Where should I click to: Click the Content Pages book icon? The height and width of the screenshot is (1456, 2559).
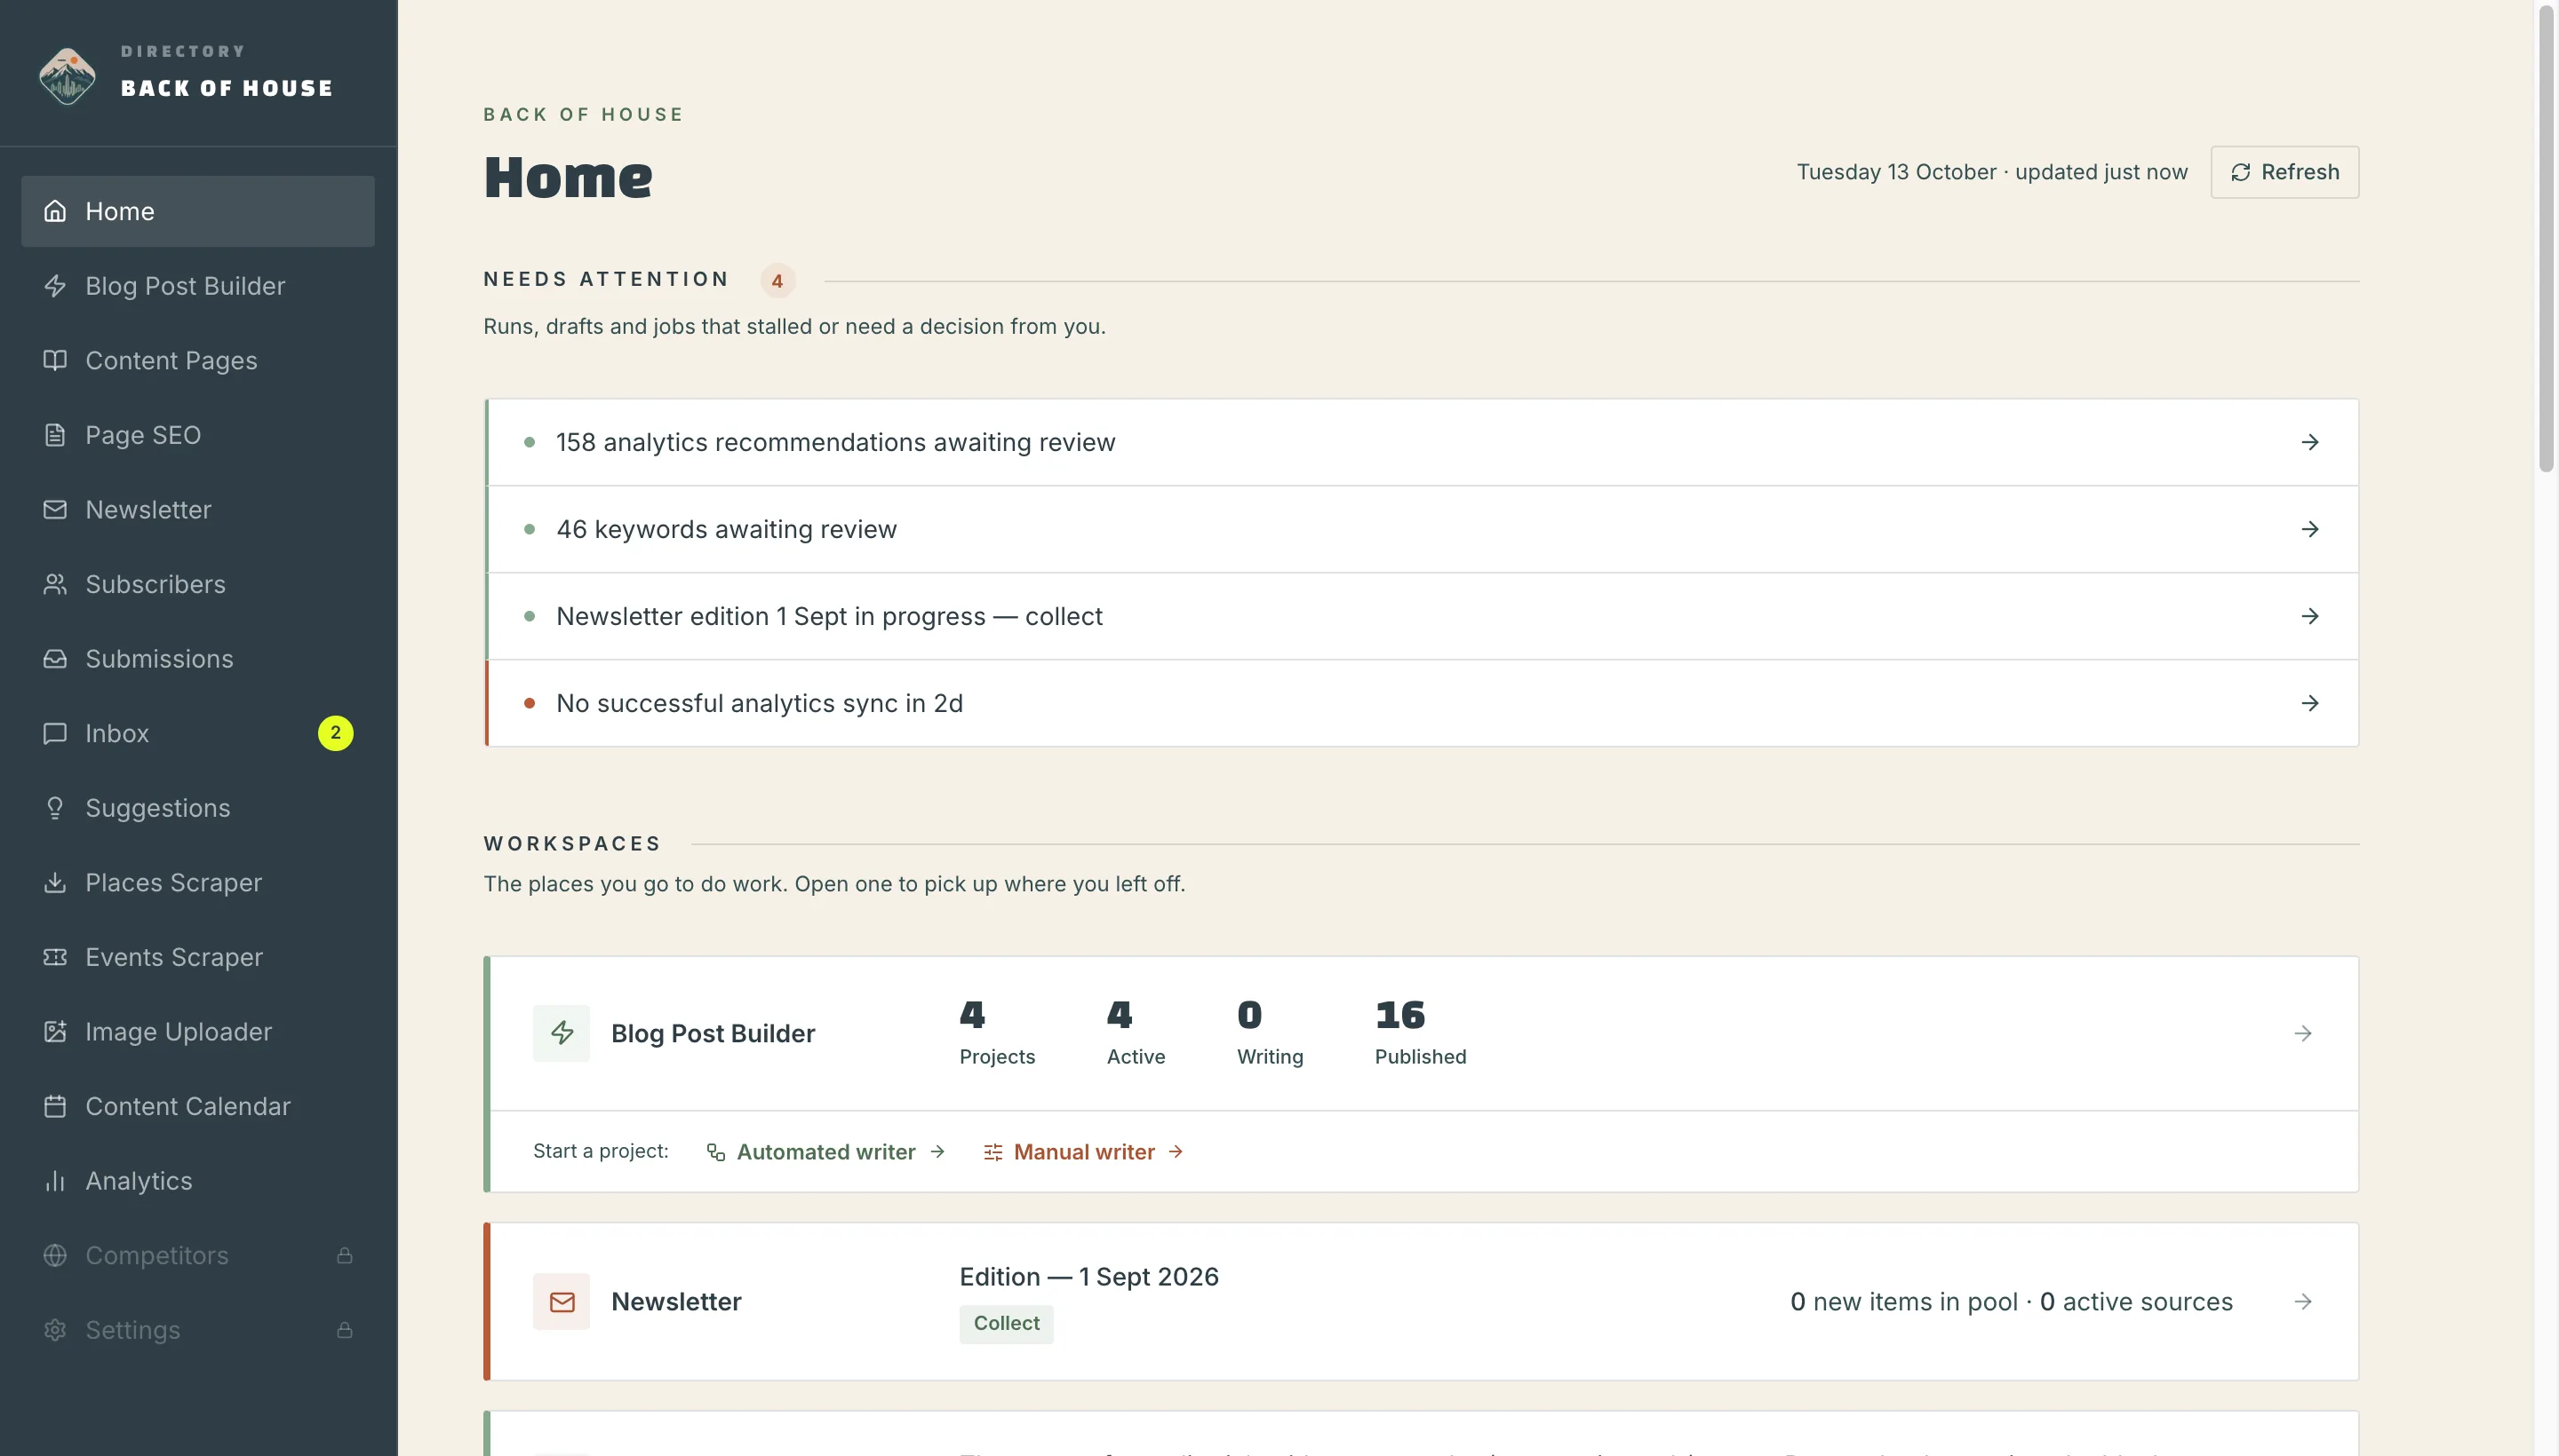pos(55,360)
